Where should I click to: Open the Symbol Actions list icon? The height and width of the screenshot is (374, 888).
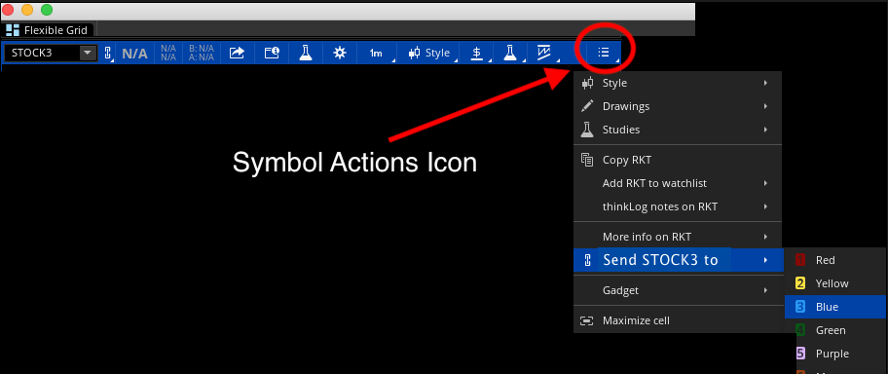604,53
